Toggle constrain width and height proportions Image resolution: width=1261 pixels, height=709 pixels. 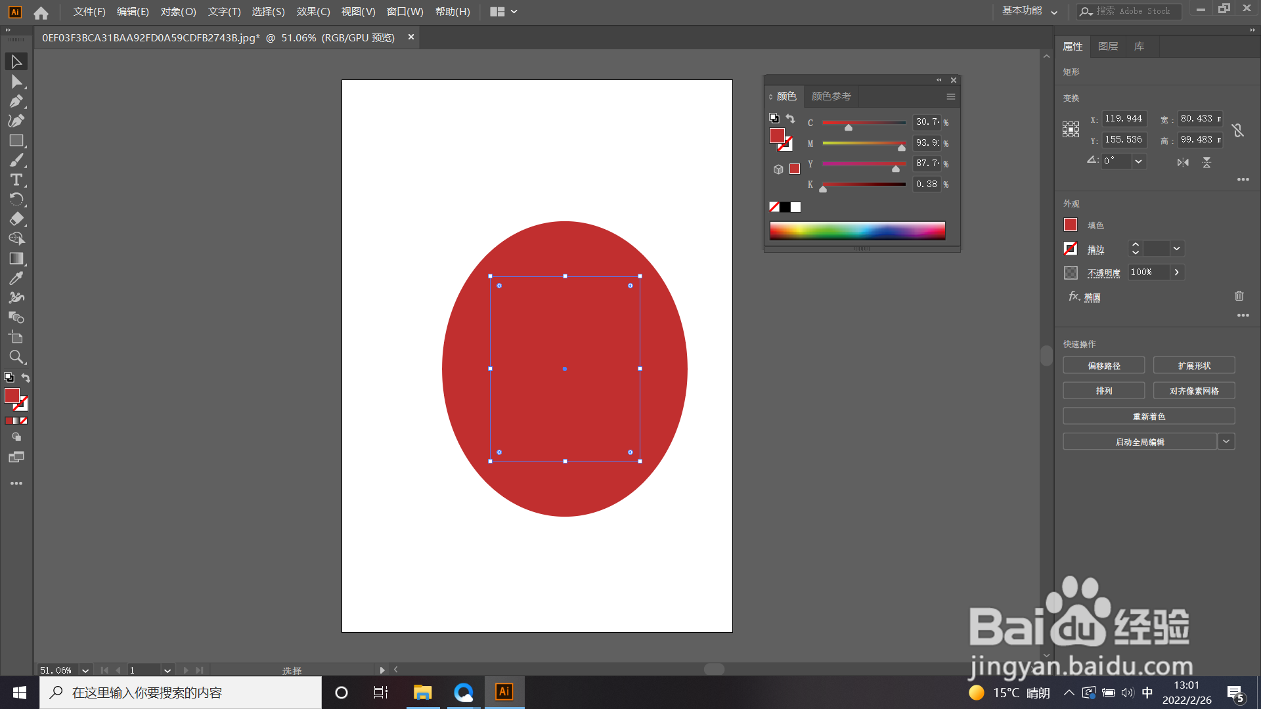(1238, 130)
